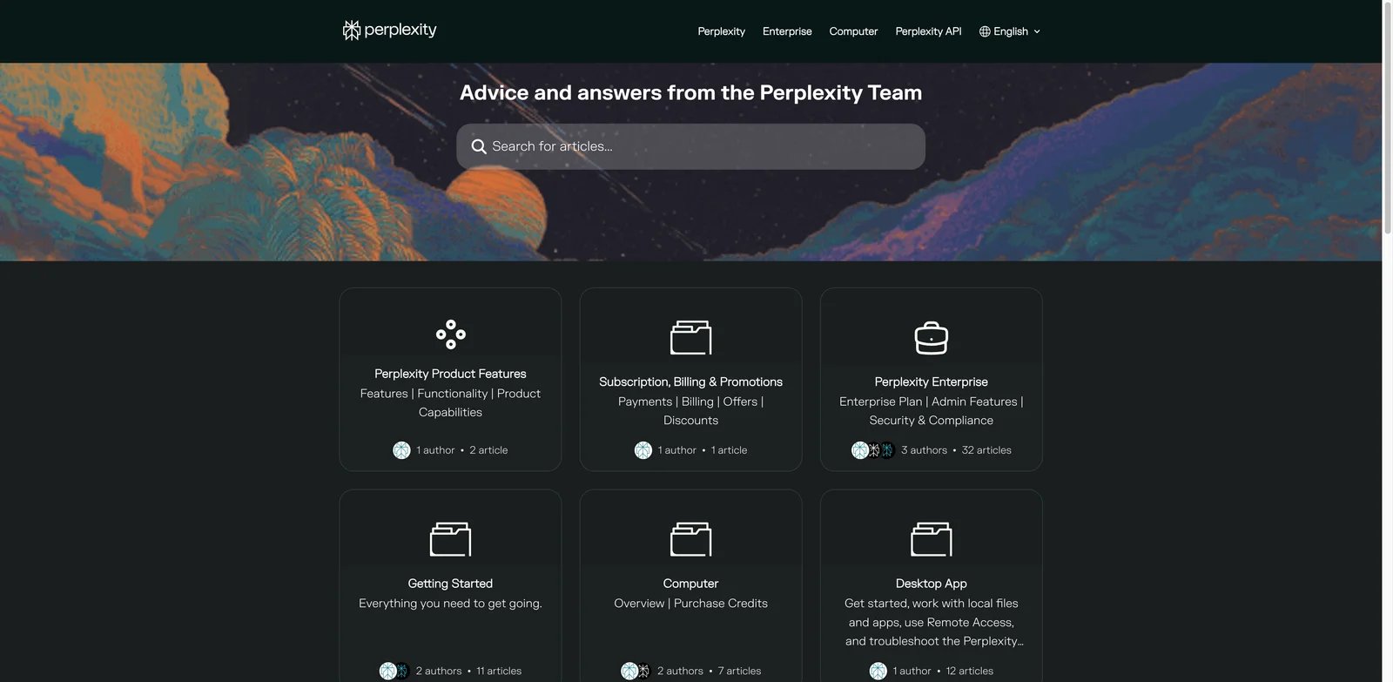Open the Enterprise nav link

787,31
